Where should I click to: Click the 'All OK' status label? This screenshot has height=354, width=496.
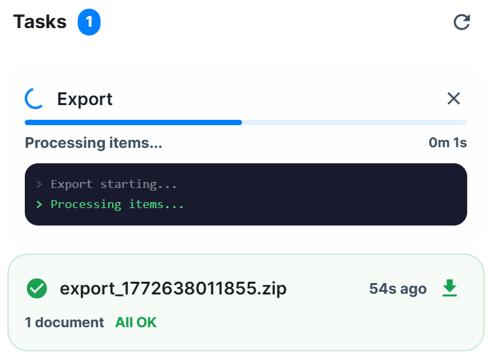click(x=135, y=323)
